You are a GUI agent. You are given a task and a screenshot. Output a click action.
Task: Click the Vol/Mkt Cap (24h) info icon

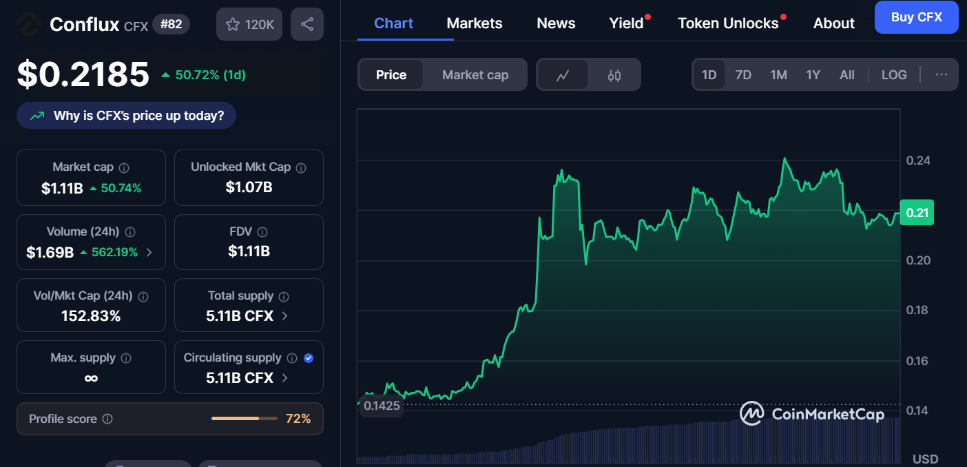point(143,297)
